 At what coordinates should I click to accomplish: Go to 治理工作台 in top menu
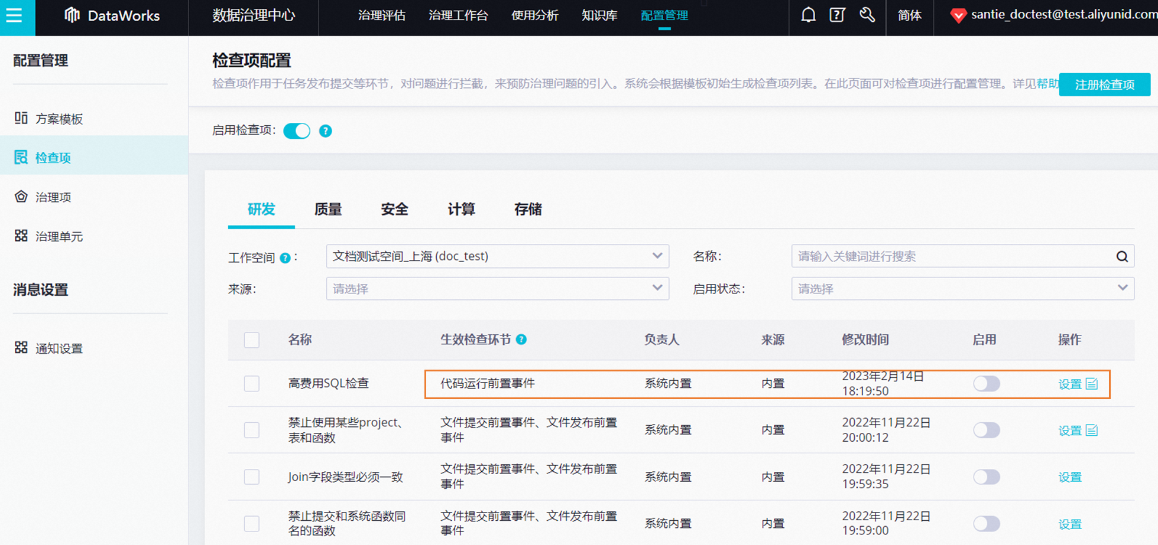pyautogui.click(x=458, y=15)
